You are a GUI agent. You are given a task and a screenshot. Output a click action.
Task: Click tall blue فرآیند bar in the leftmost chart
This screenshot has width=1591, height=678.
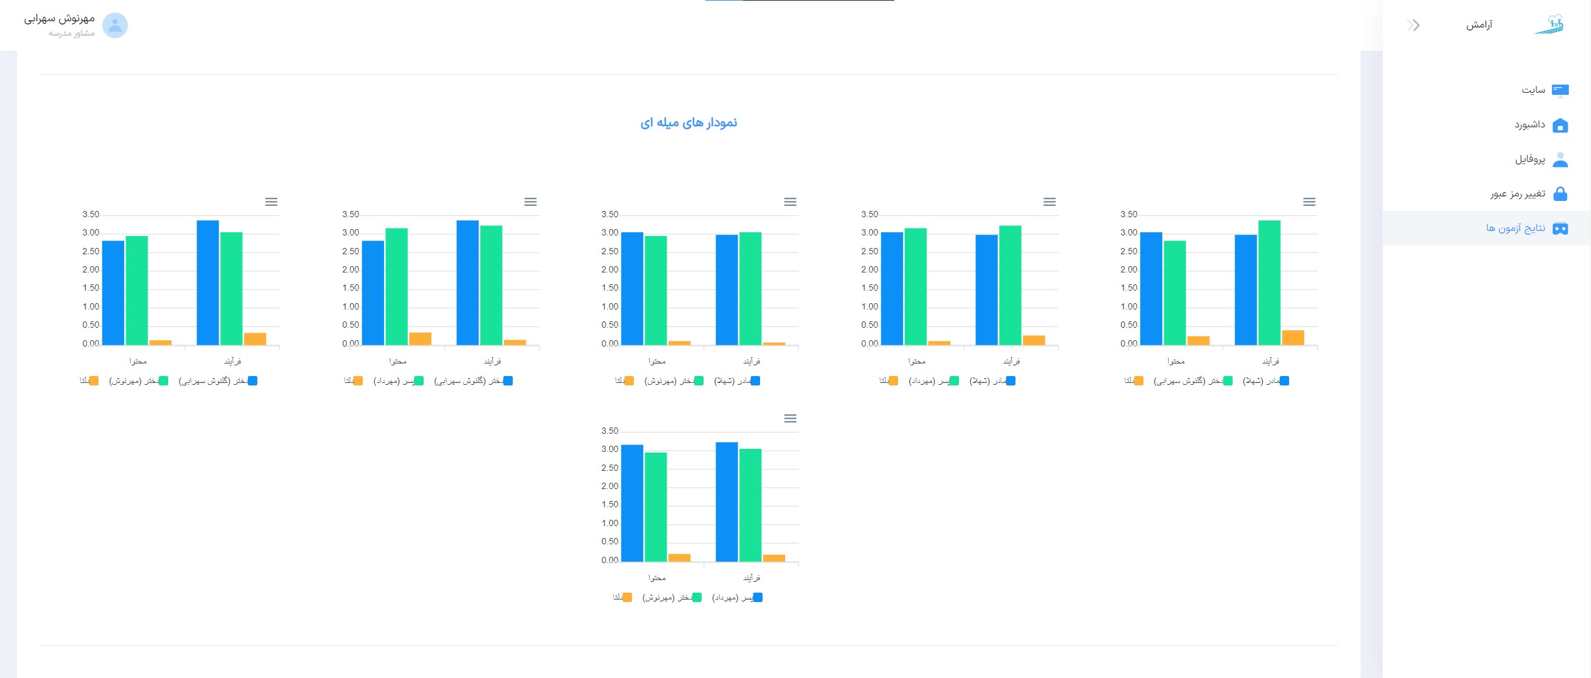[208, 282]
